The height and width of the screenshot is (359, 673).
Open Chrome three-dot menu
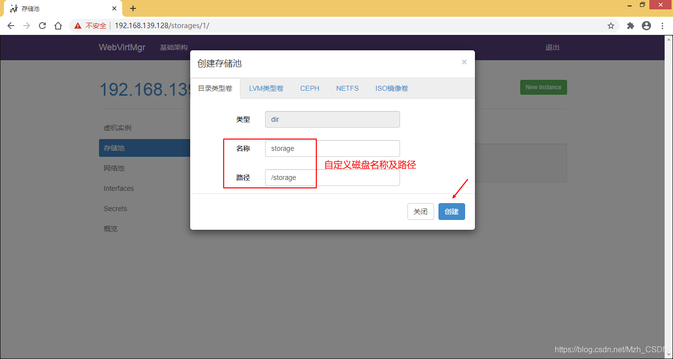pos(662,26)
